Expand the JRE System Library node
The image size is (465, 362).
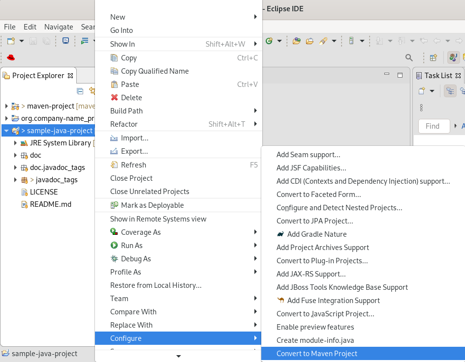[16, 143]
